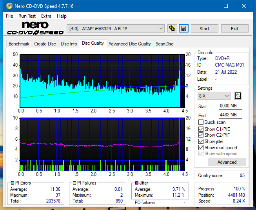This screenshot has height=210, width=256.
Task: Click PI Failures total 890
Action: click(119, 201)
